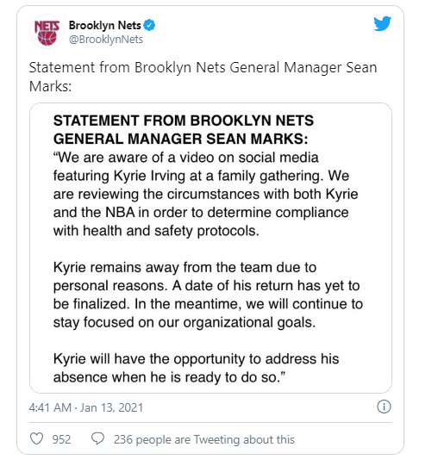Click the statement headline in the image
438x472 pixels.
184,130
